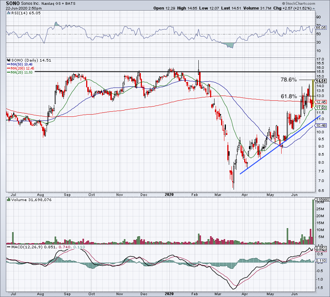Click the Mar label under the price chart
Screen dimensions: 330x297
(x=218, y=194)
